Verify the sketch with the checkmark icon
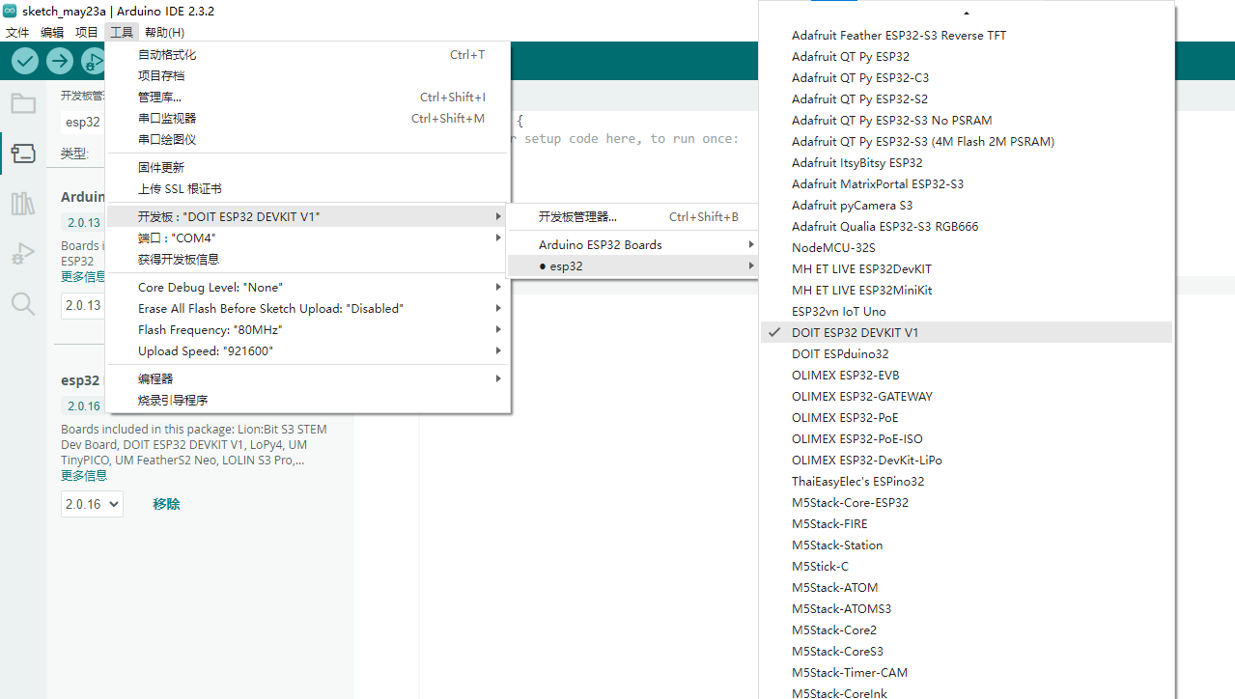Image resolution: width=1235 pixels, height=699 pixels. coord(24,60)
